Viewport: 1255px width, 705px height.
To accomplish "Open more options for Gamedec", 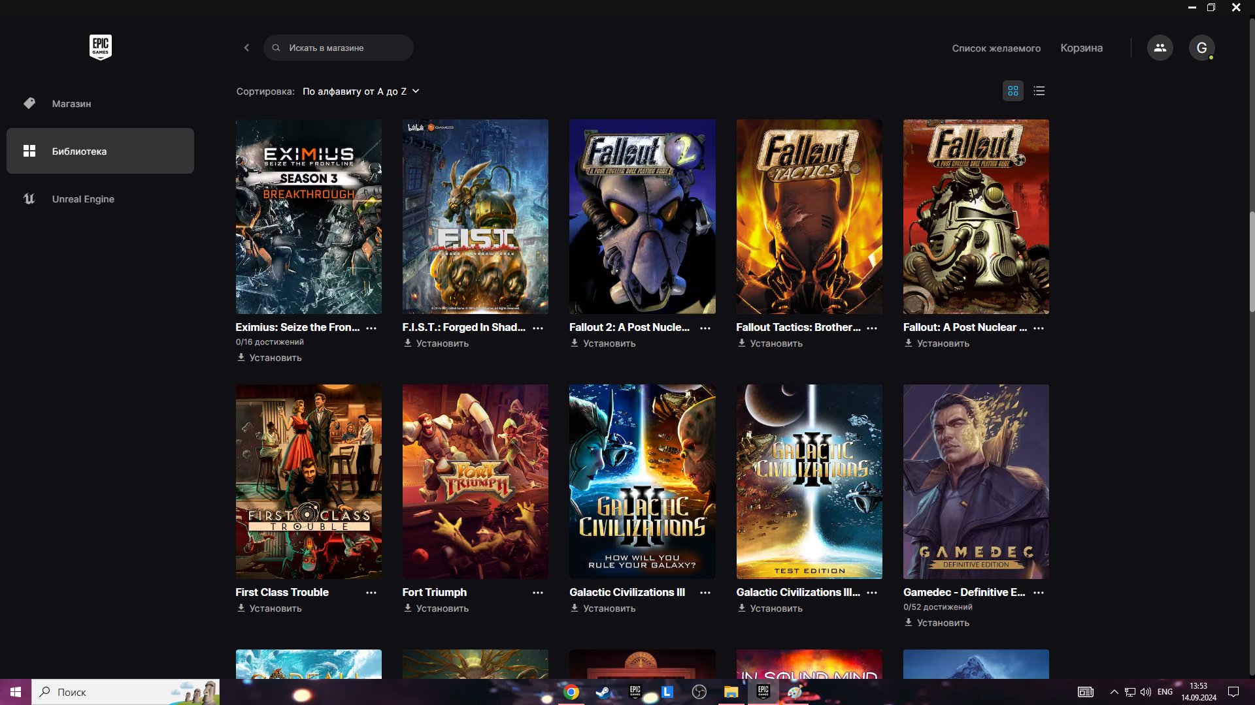I will pos(1039,593).
